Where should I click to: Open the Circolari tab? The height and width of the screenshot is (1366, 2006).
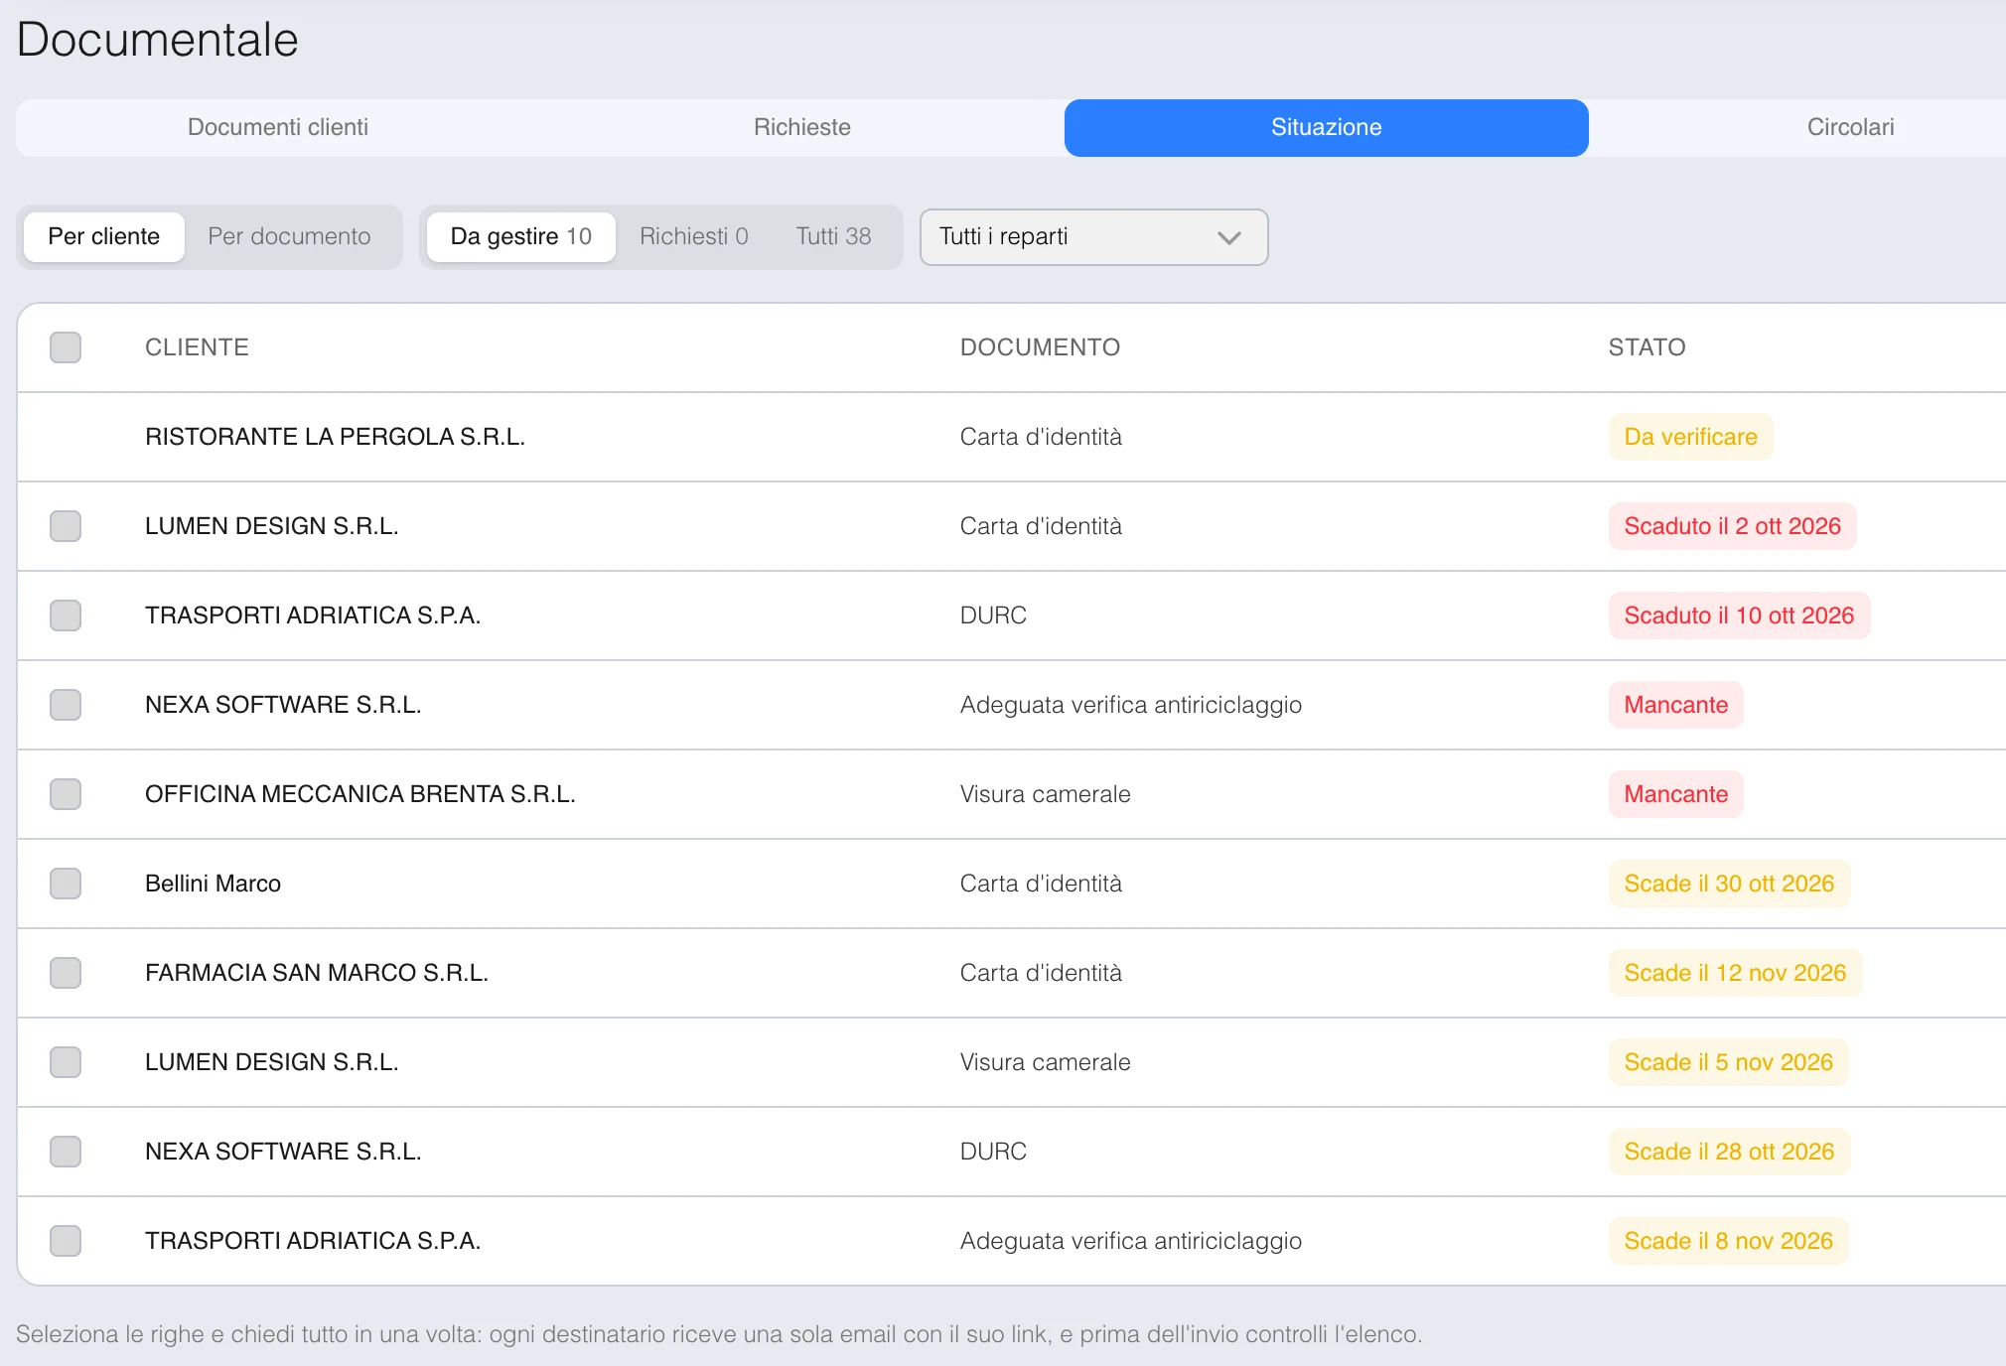coord(1851,127)
